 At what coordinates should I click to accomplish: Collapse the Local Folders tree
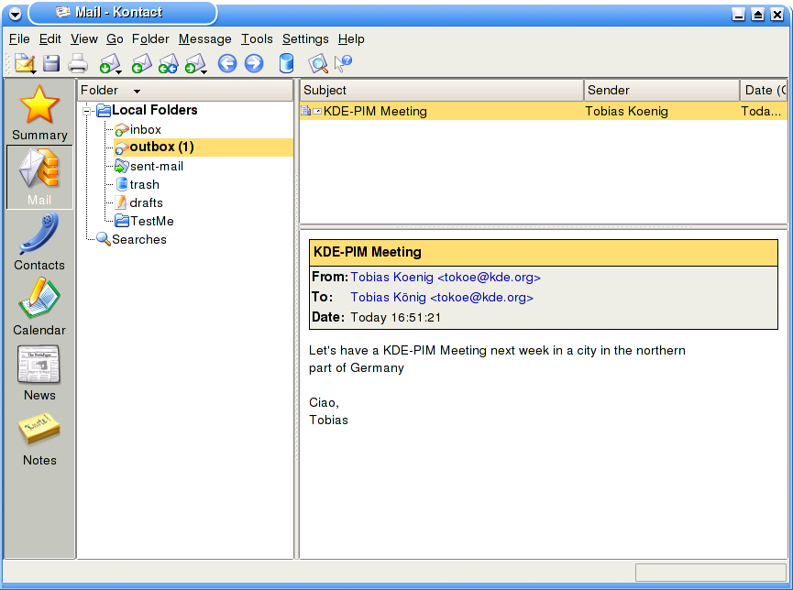click(x=87, y=110)
